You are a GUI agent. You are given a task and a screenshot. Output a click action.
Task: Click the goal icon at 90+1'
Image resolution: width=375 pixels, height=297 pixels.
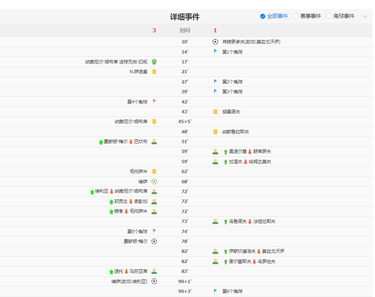click(154, 281)
